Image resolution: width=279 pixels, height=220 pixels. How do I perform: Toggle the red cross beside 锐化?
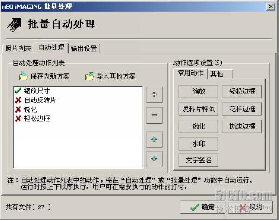click(18, 109)
